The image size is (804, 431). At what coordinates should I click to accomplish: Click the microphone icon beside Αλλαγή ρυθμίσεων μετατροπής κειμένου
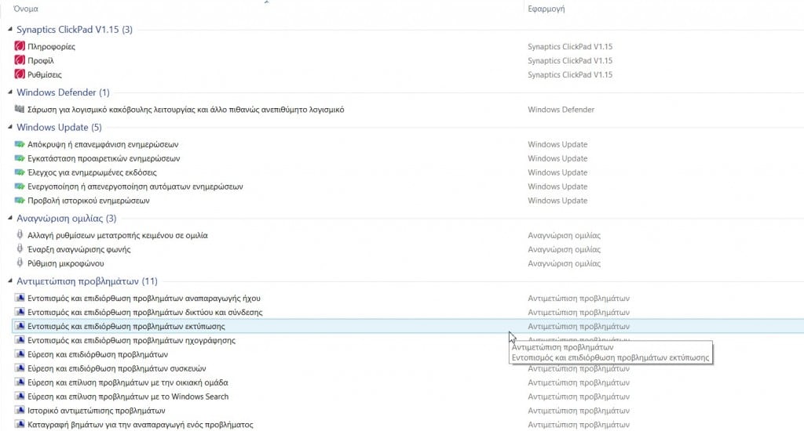20,235
